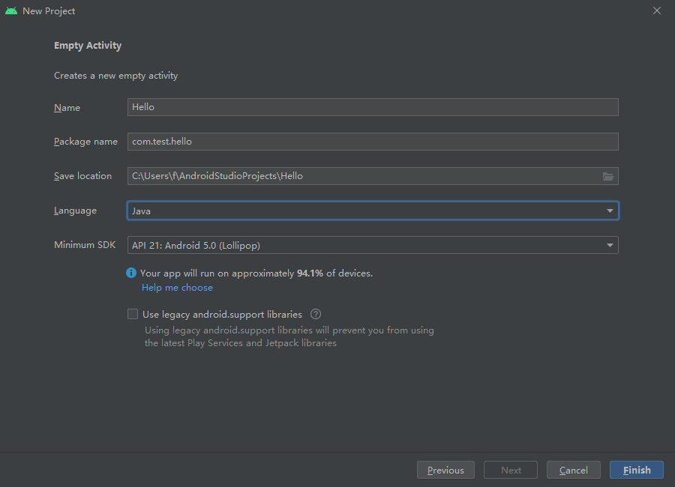
Task: Click the disabled Next button
Action: [x=511, y=471]
